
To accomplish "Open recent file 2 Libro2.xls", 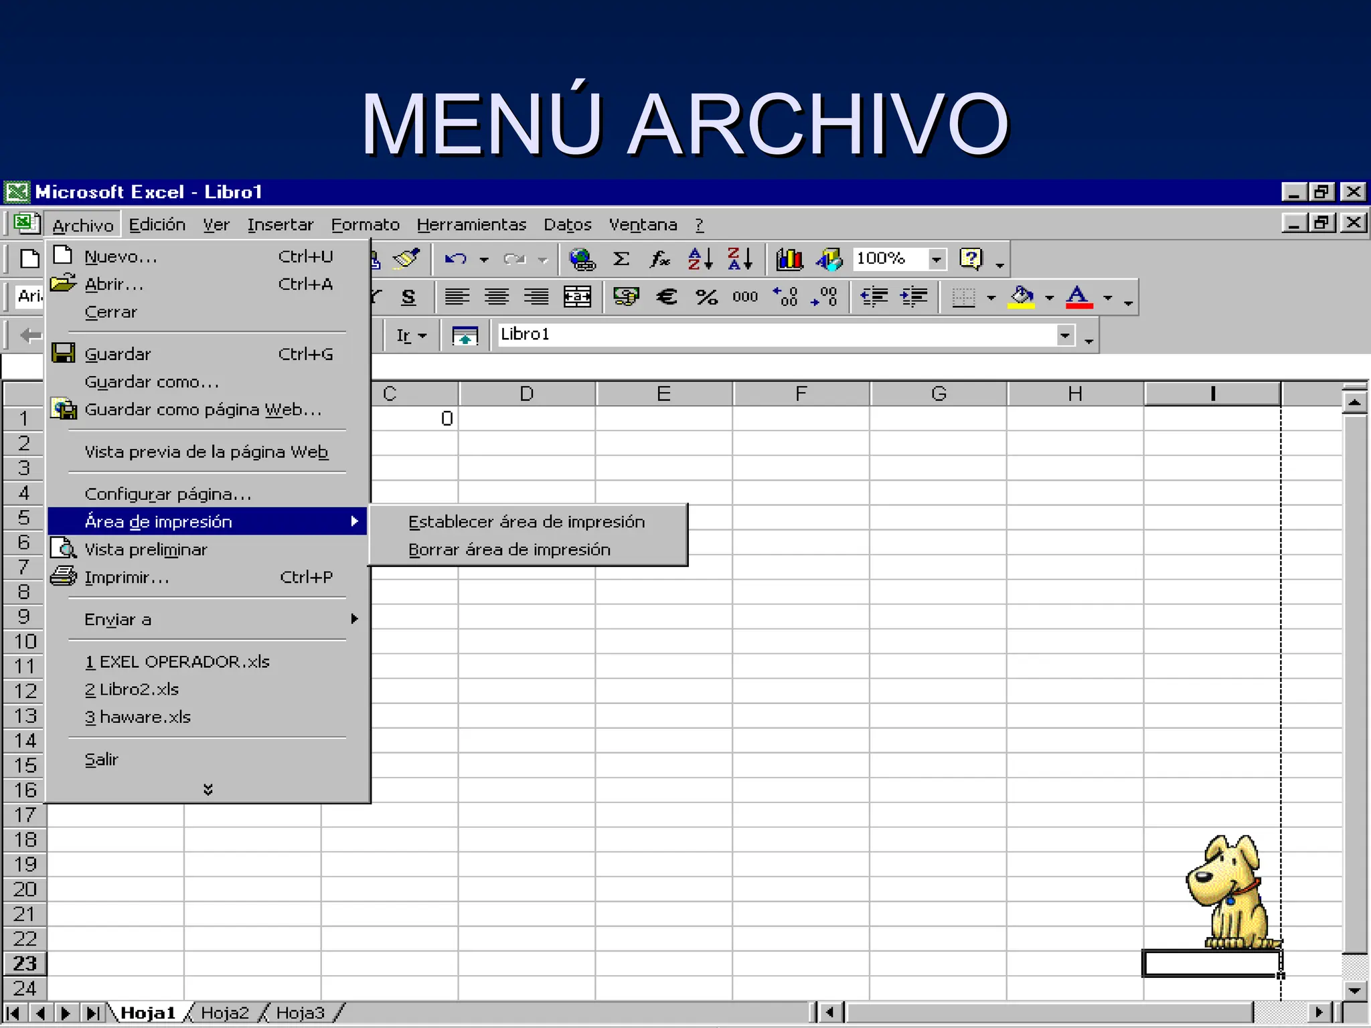I will [x=208, y=689].
